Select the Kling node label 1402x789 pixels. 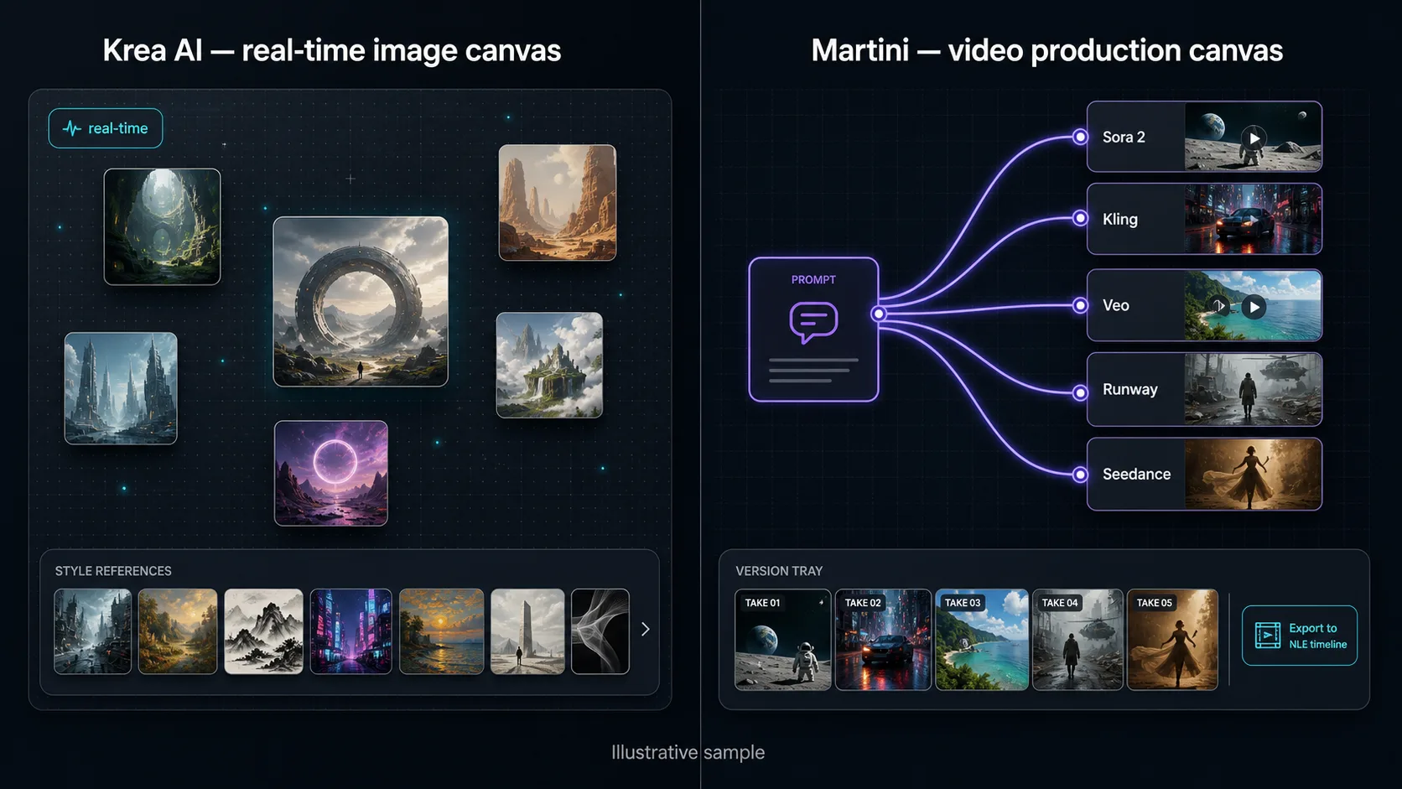pyautogui.click(x=1120, y=219)
